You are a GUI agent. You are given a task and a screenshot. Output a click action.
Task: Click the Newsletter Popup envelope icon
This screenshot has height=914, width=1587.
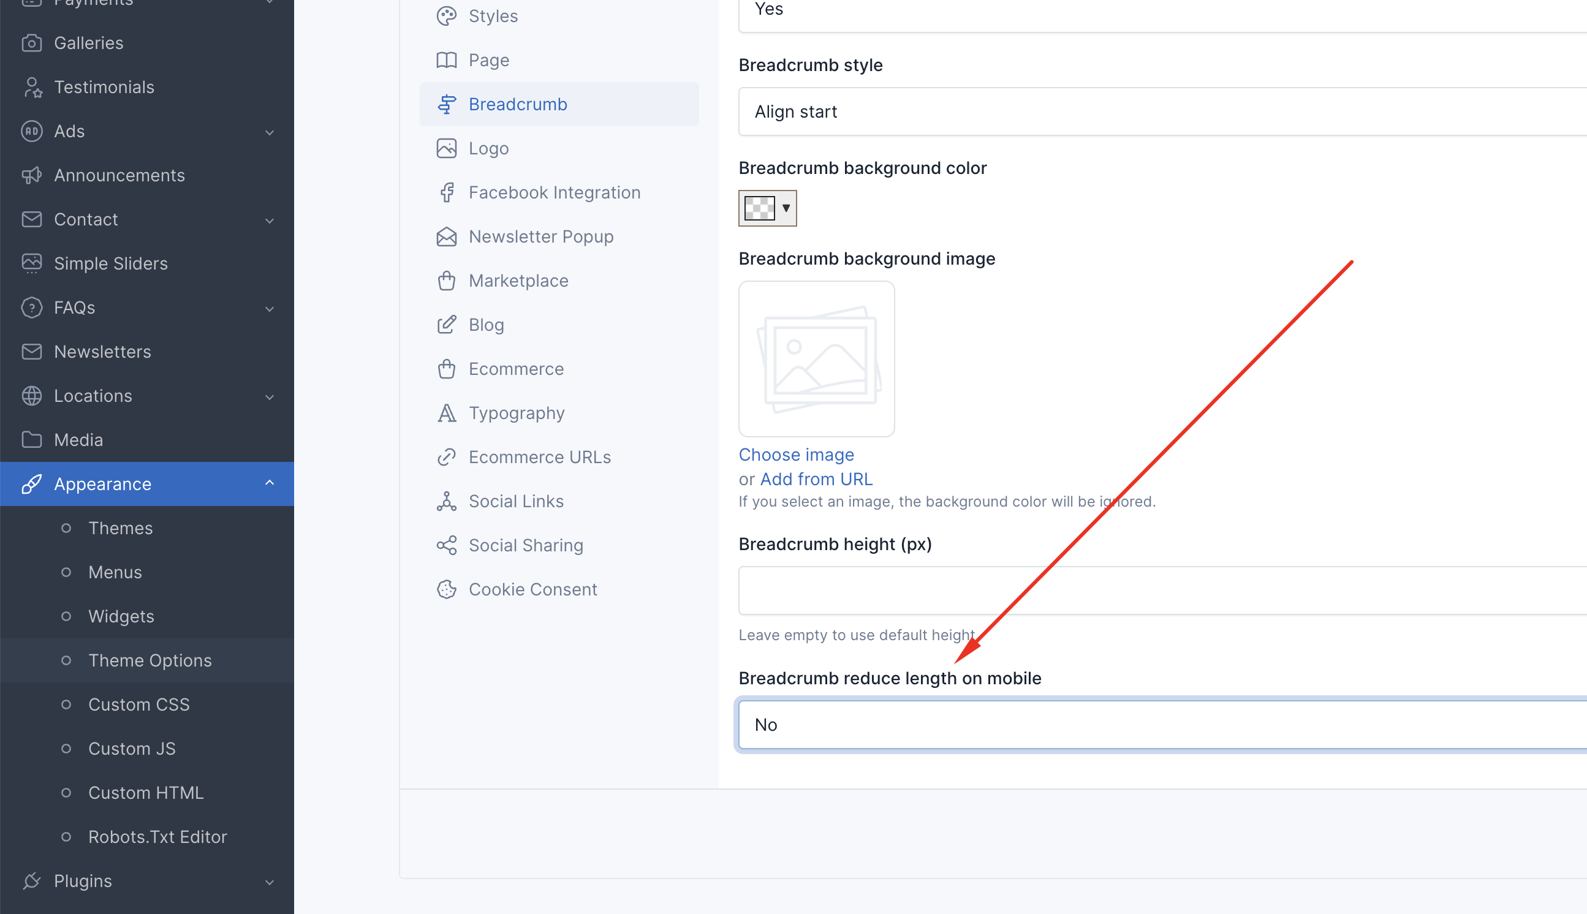click(x=446, y=236)
